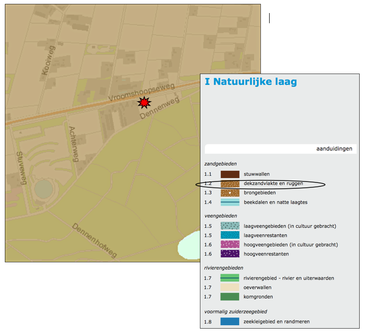
Task: Click the 'veengebieden' section heading
Action: [x=221, y=216]
